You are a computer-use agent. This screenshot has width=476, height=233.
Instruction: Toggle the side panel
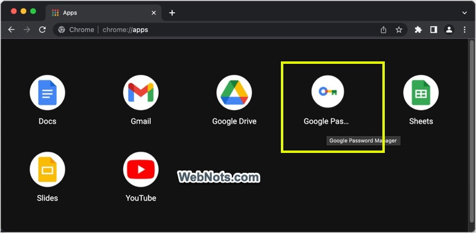click(x=434, y=30)
